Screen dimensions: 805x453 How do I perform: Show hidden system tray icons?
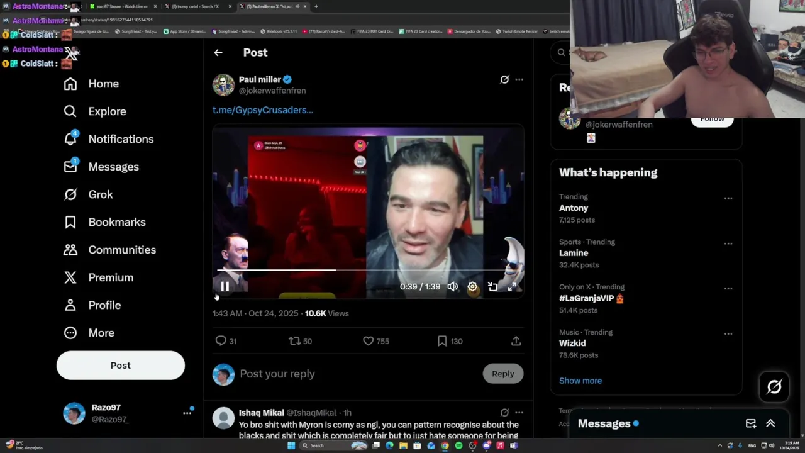coord(720,445)
